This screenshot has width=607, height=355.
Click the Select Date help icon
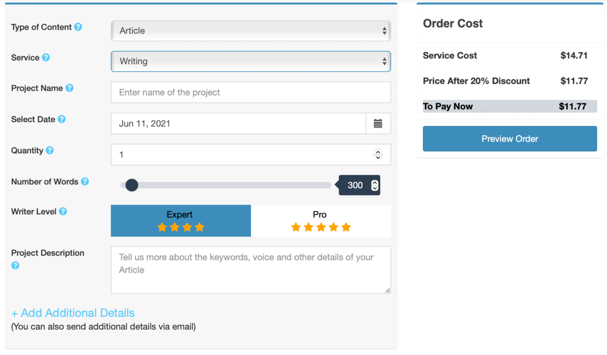tap(62, 120)
